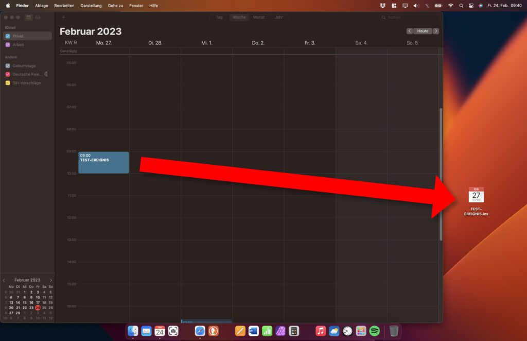This screenshot has width=527, height=341.
Task: Toggle the Arbeit calendar checkbox
Action: tap(8, 45)
